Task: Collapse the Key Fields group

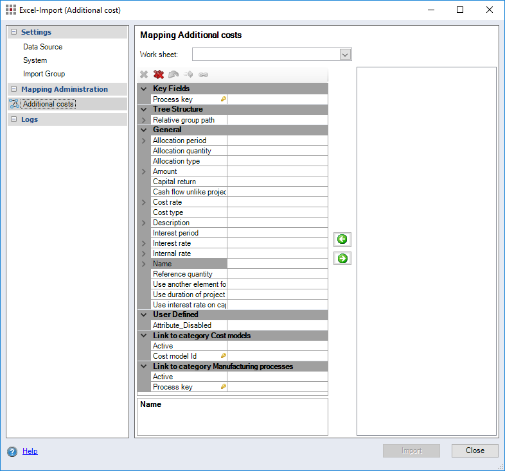Action: pyautogui.click(x=143, y=89)
